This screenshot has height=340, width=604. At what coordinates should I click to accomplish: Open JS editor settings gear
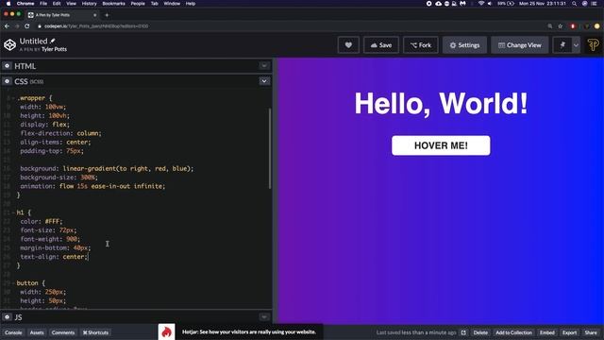pyautogui.click(x=7, y=317)
